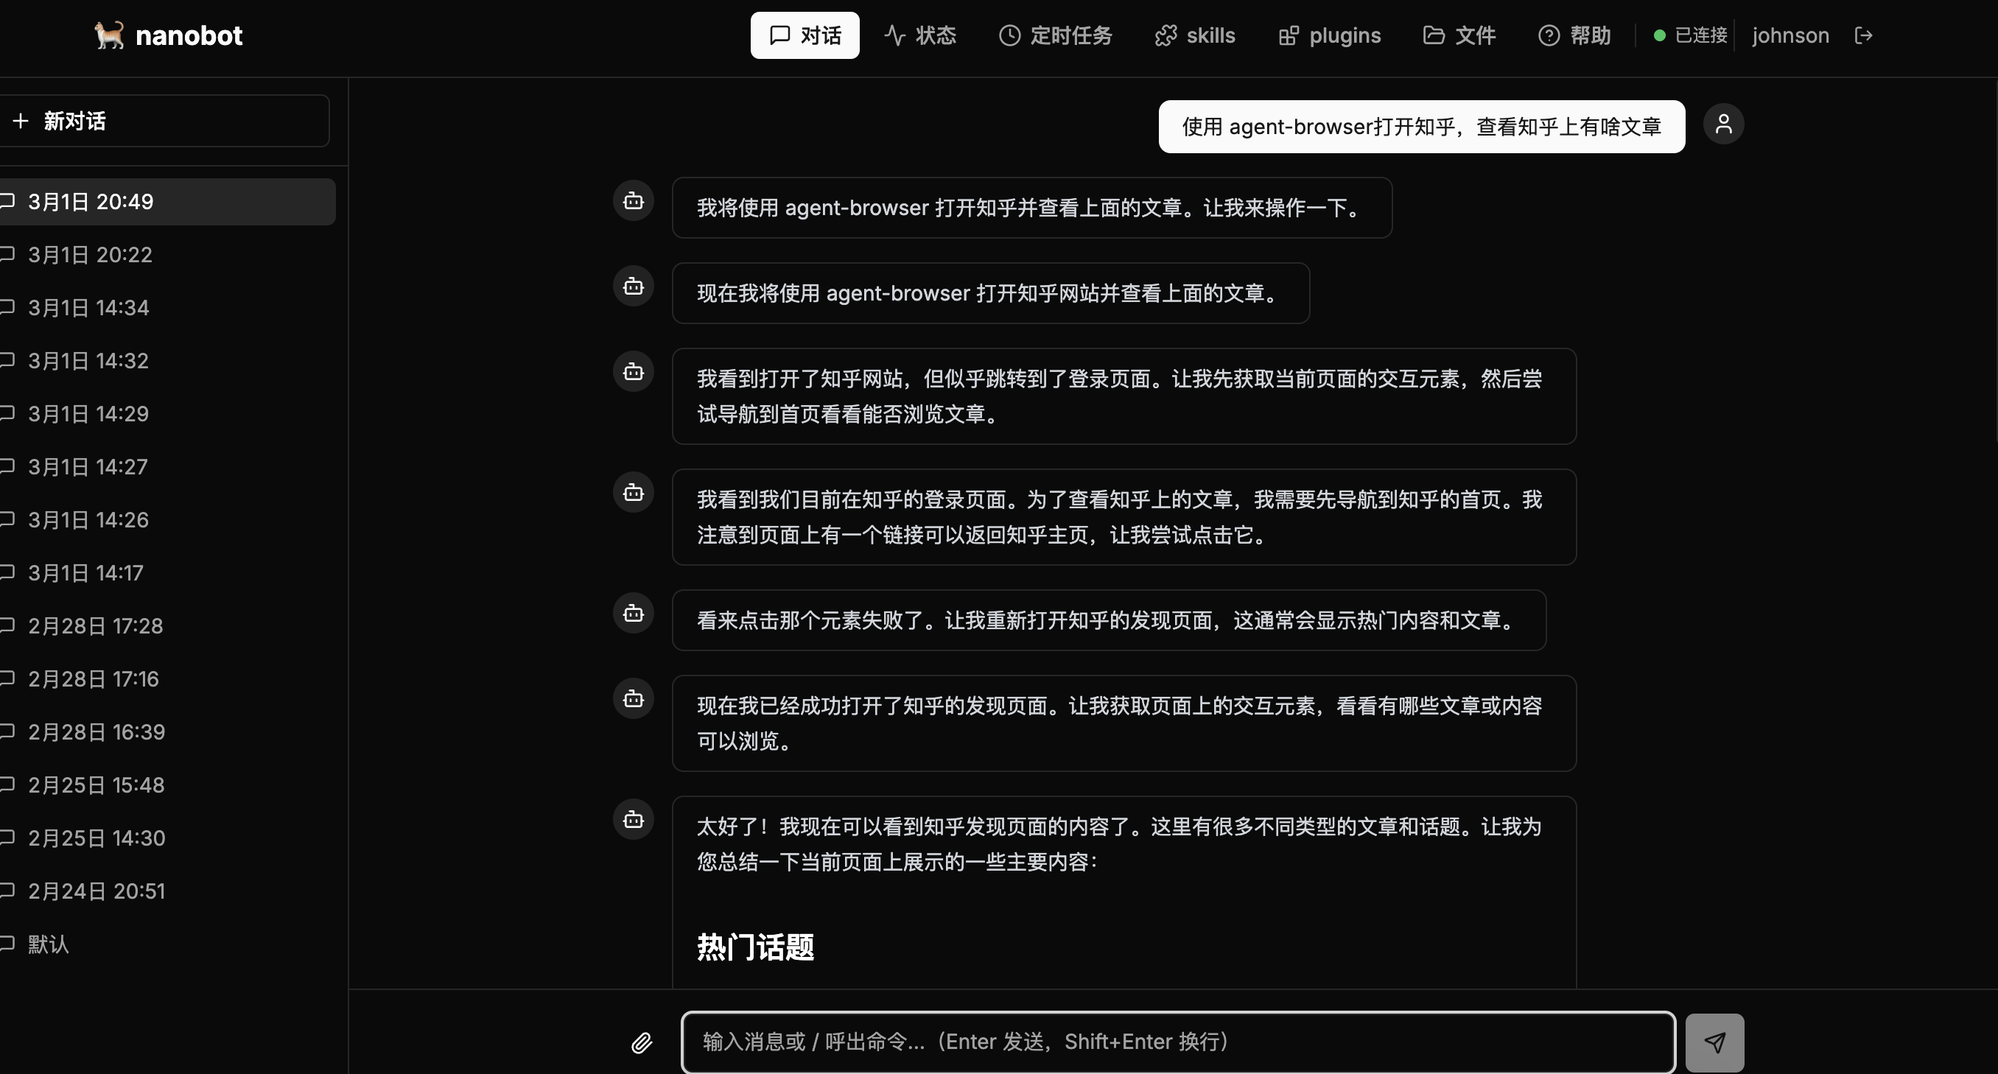This screenshot has height=1074, width=1998.
Task: Open the plugins tab
Action: click(x=1329, y=35)
